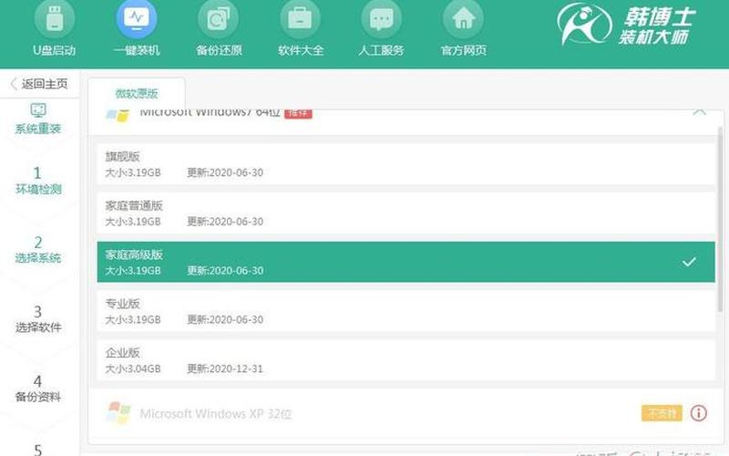
Task: Select the 家庭高级版 edition
Action: 406,262
